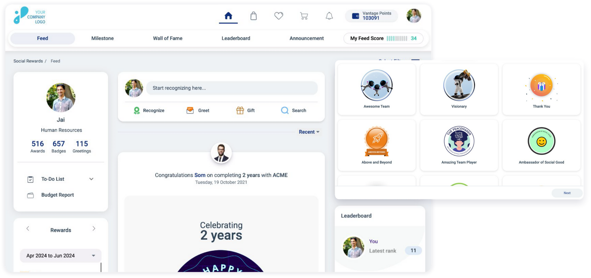This screenshot has width=591, height=278.
Task: Click the heart wishlist icon
Action: (278, 16)
